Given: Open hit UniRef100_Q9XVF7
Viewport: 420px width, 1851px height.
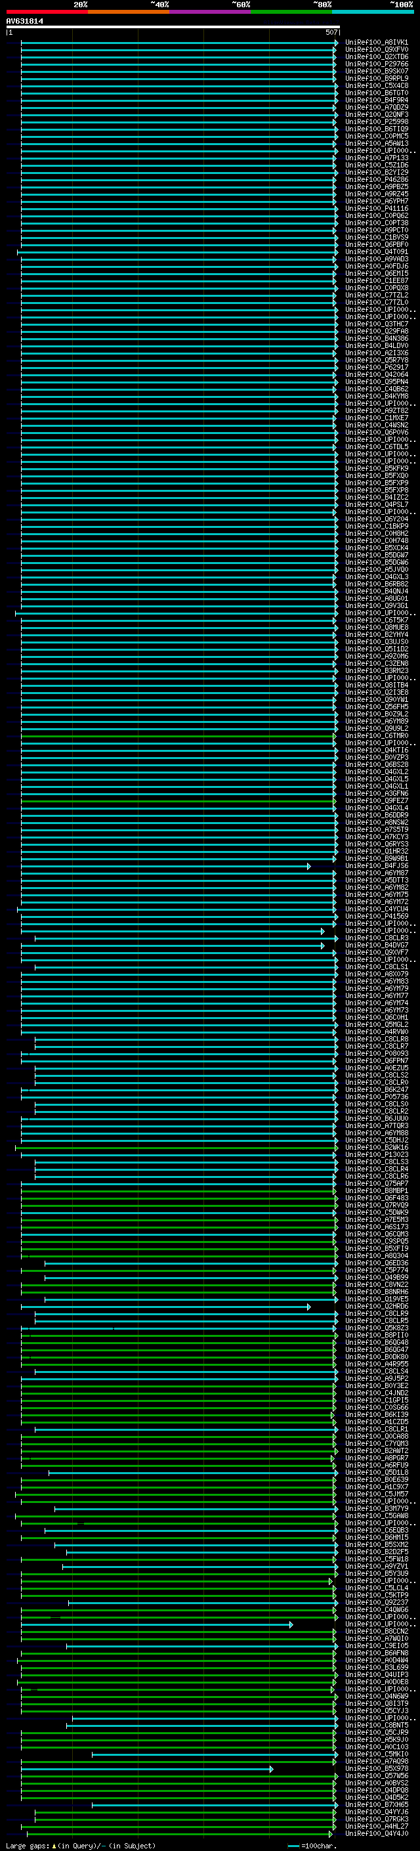Looking at the screenshot, I should coord(376,952).
